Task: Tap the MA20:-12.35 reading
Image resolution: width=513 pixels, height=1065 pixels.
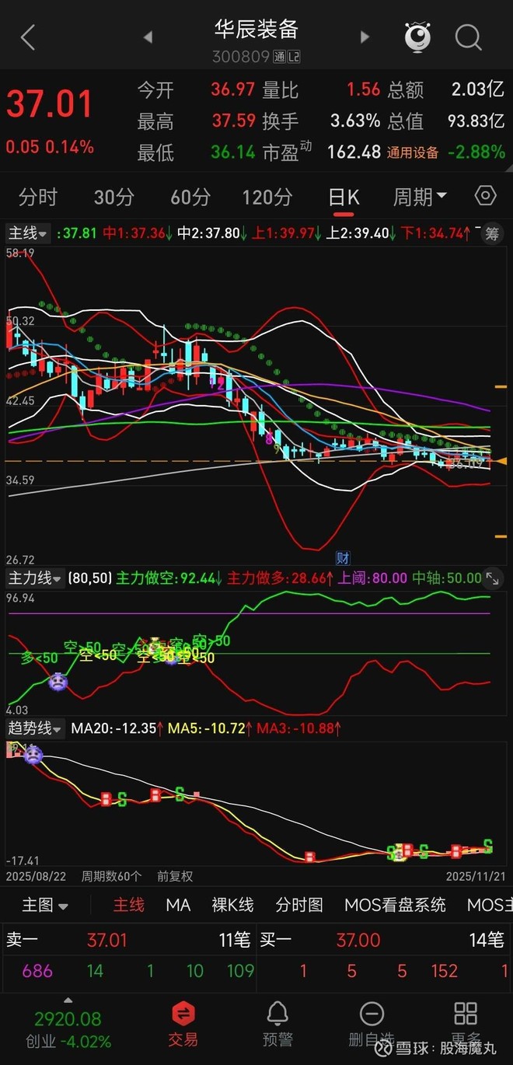Action: coord(117,728)
